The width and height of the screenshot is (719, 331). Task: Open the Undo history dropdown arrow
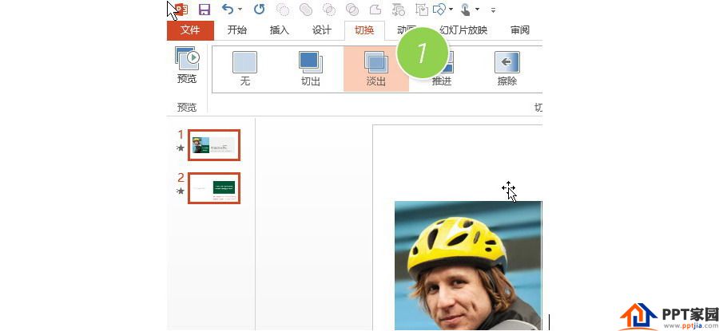(x=240, y=10)
